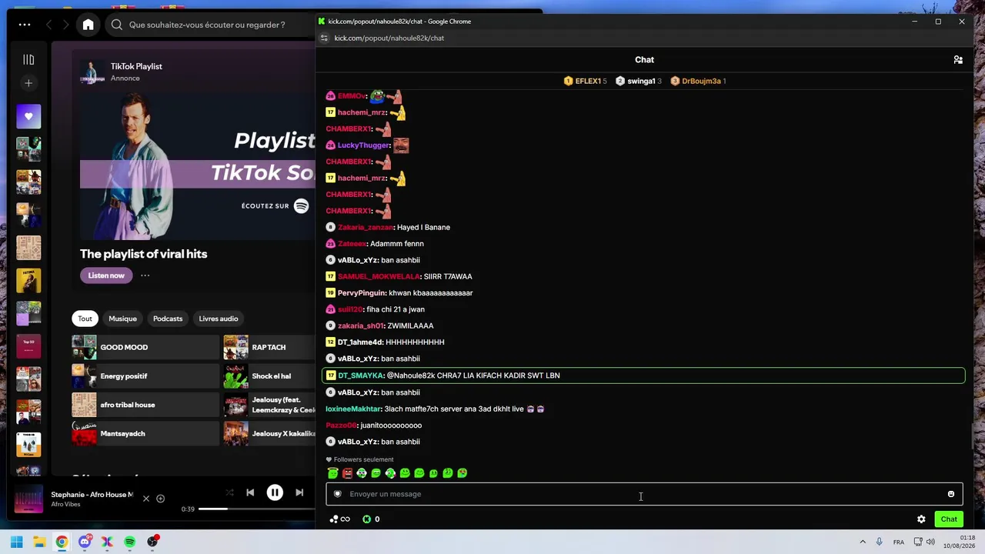Send message with green Chat button
985x554 pixels.
[x=949, y=519]
